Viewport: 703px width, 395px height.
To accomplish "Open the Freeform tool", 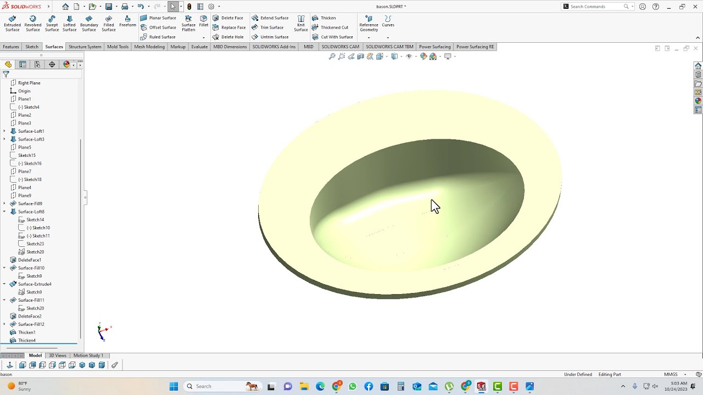I will point(127,21).
